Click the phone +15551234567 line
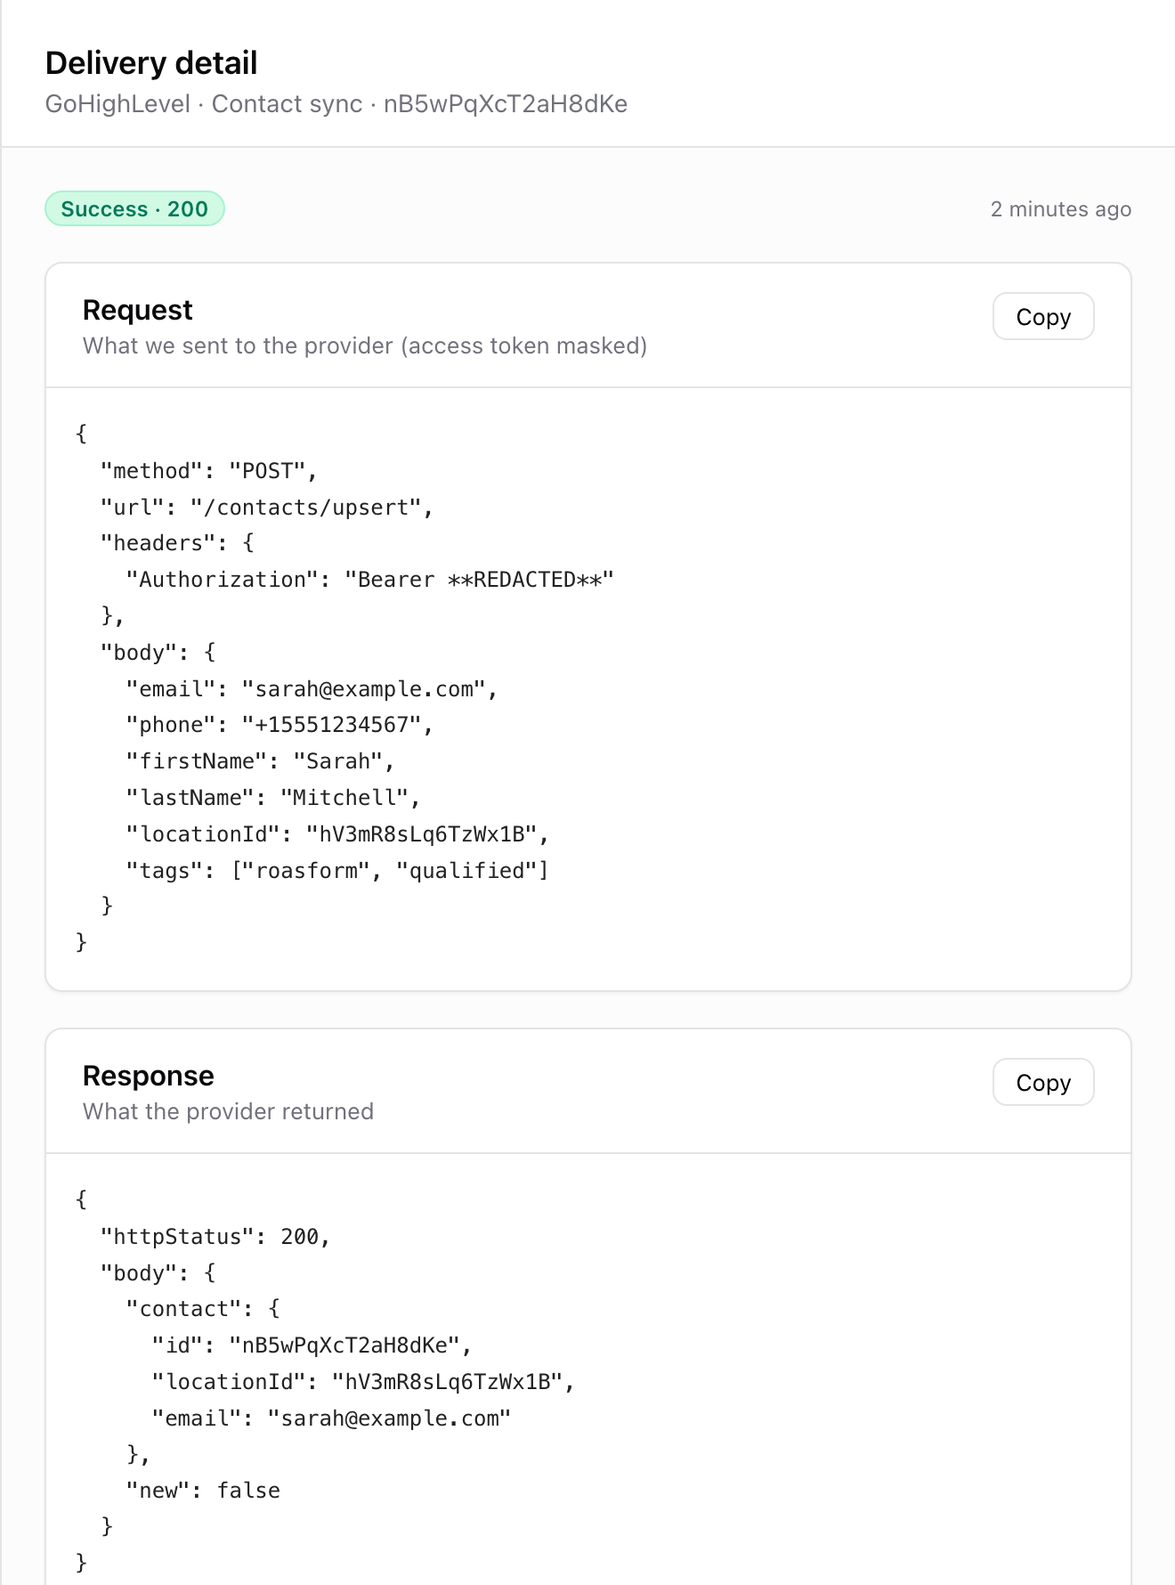The width and height of the screenshot is (1175, 1585). click(280, 725)
